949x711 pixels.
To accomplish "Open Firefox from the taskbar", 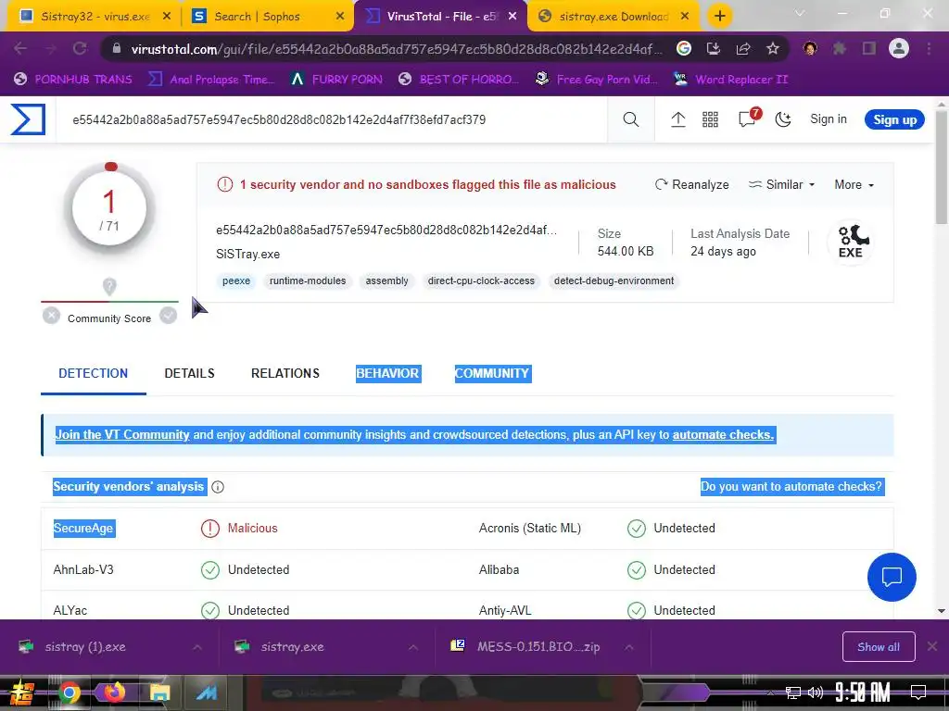I will point(114,692).
